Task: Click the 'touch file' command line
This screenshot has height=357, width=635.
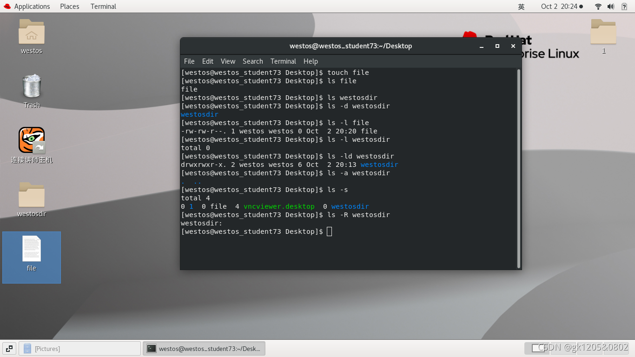Action: pos(275,73)
